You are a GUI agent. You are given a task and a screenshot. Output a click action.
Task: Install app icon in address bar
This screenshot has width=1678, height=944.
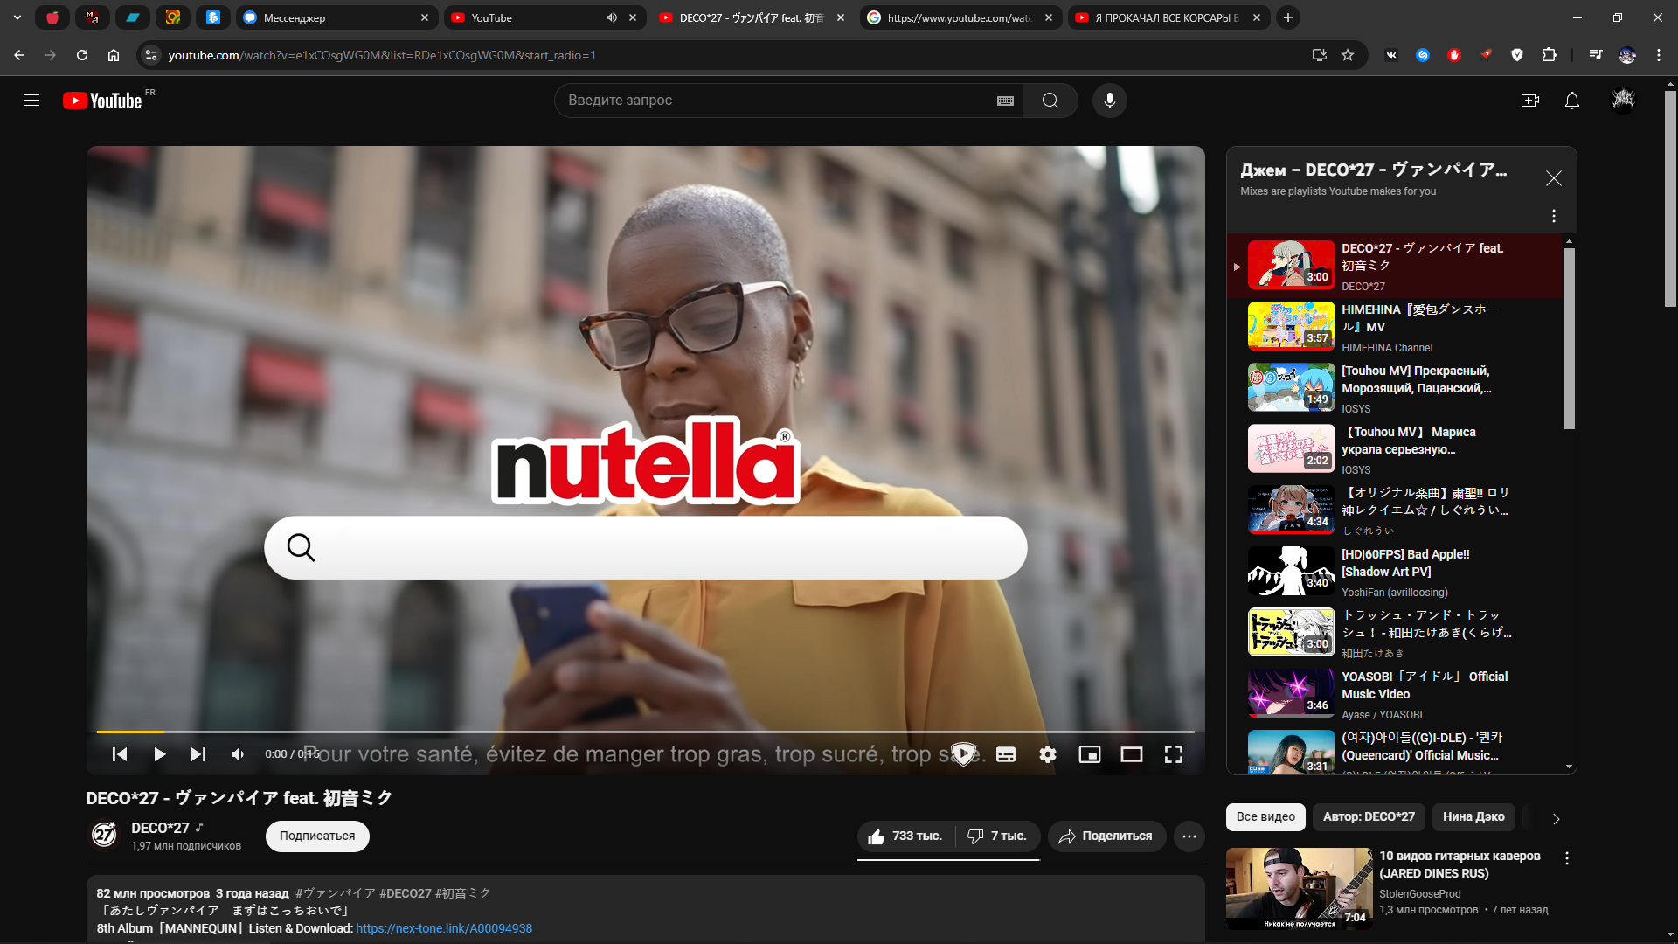tap(1320, 55)
